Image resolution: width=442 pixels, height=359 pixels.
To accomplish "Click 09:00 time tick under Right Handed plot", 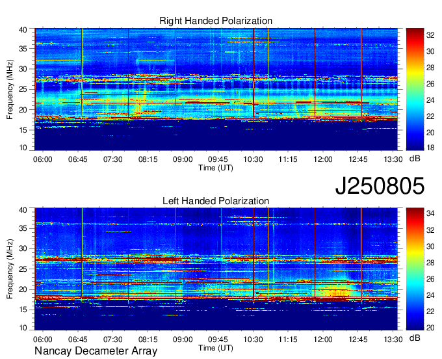I will click(183, 159).
